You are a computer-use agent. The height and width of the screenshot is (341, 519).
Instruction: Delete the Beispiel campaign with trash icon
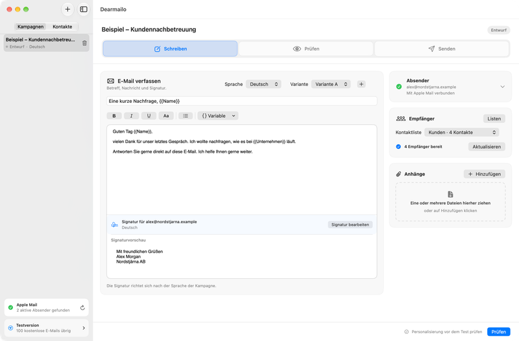(84, 43)
